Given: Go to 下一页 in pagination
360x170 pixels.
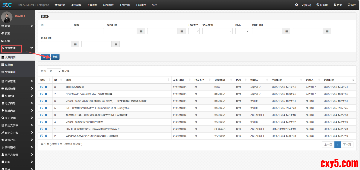Looking at the screenshot, I should pyautogui.click(x=347, y=144).
